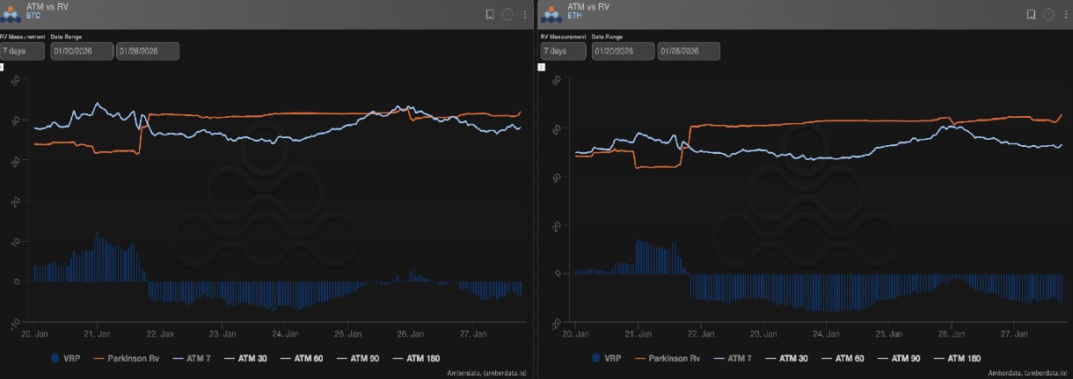Click VRP color dot in ETH legend
Screen dimensions: 1073x379
click(597, 358)
